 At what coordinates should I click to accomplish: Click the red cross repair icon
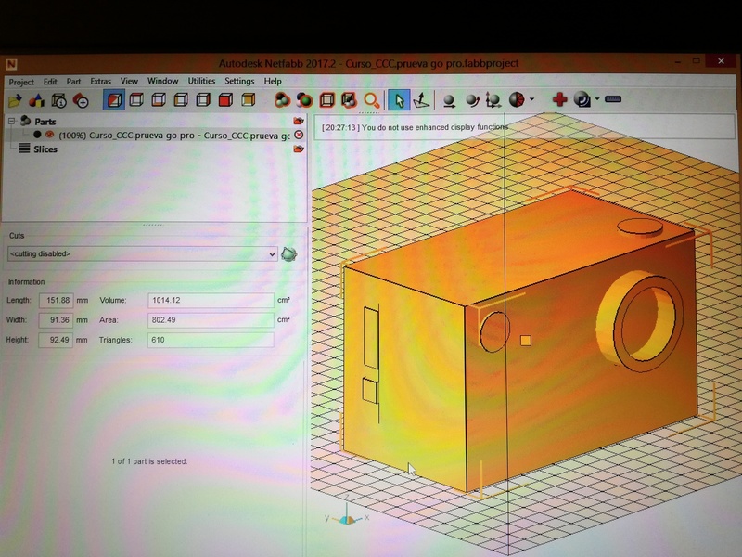(x=560, y=99)
